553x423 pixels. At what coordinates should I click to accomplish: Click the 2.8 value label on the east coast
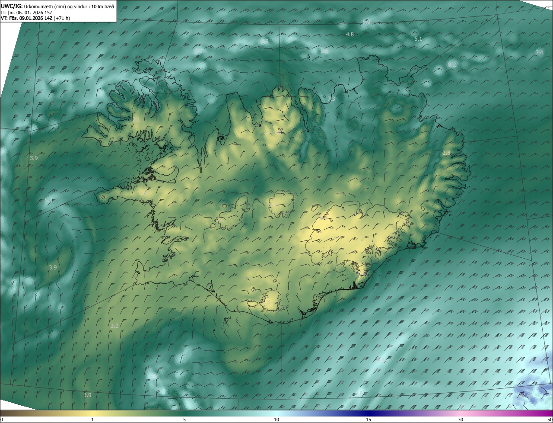(446, 153)
